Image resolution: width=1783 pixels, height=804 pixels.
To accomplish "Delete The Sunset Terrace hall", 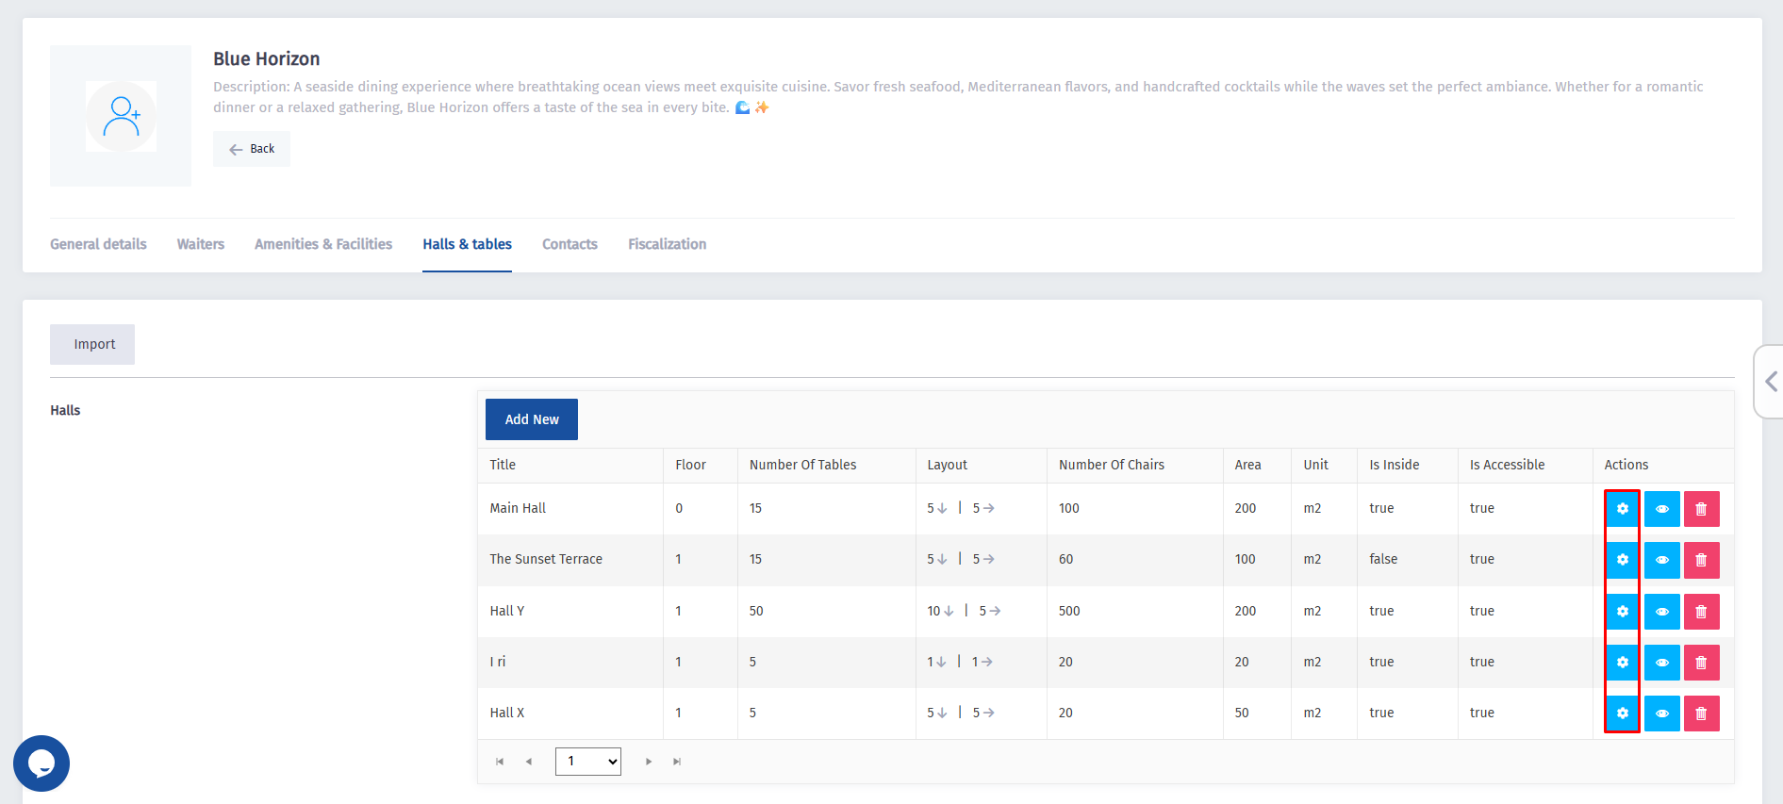I will click(1701, 560).
